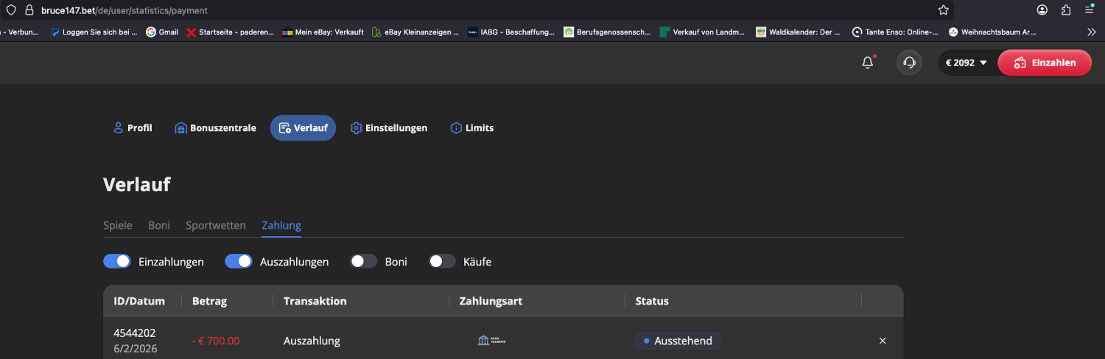
Task: Enable the Boni toggle
Action: pos(363,261)
